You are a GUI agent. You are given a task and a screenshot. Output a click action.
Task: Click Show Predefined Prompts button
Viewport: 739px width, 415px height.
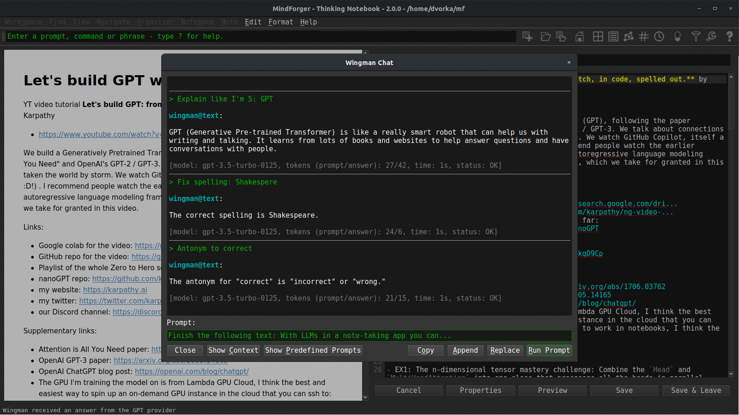tap(313, 350)
